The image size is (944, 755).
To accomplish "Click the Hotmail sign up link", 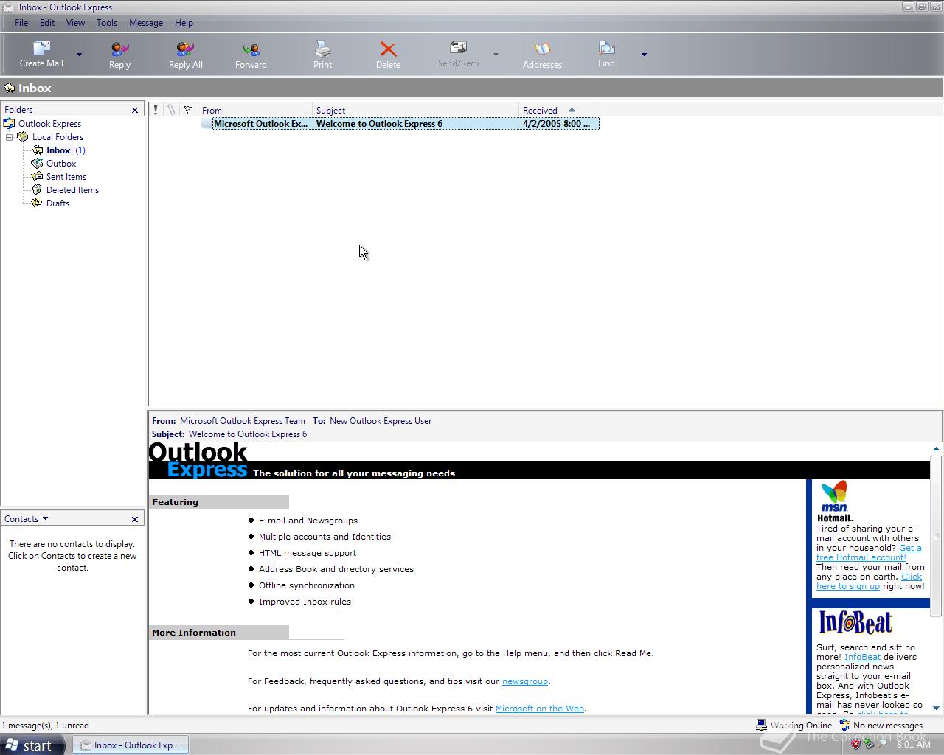I will coord(869,582).
